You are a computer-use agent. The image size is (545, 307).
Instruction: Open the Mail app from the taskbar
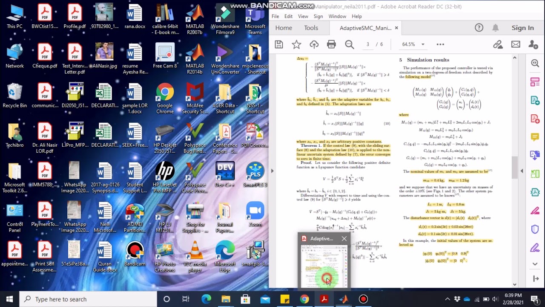pos(265,299)
